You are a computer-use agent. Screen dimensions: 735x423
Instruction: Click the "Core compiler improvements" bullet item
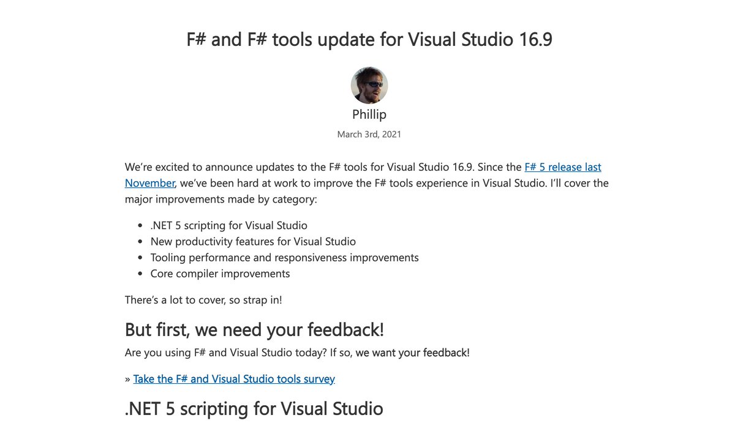point(221,273)
